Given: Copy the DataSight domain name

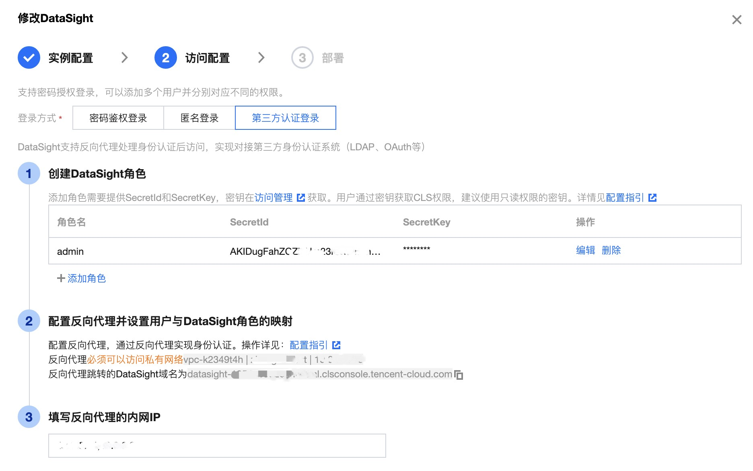Looking at the screenshot, I should [x=459, y=375].
